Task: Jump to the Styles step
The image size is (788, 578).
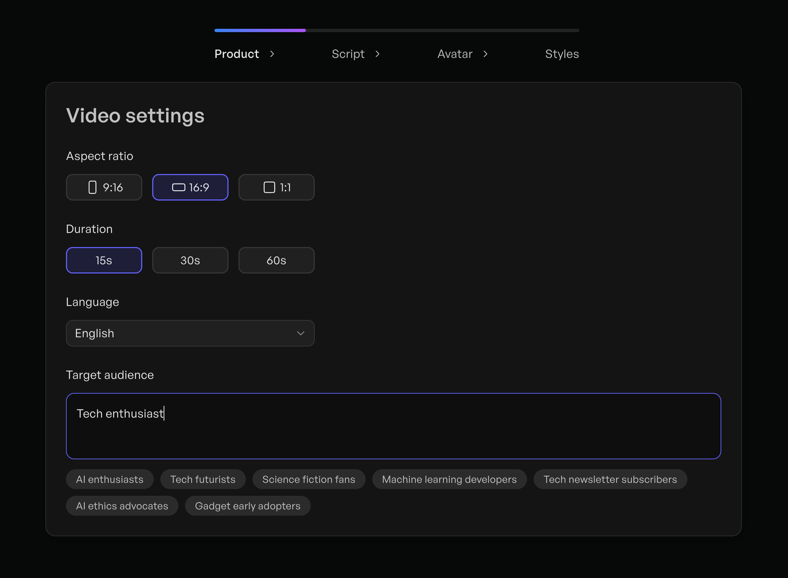Action: (562, 54)
